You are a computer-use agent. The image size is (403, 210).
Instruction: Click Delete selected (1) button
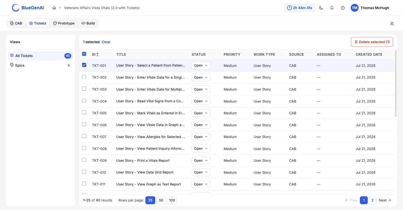click(372, 42)
